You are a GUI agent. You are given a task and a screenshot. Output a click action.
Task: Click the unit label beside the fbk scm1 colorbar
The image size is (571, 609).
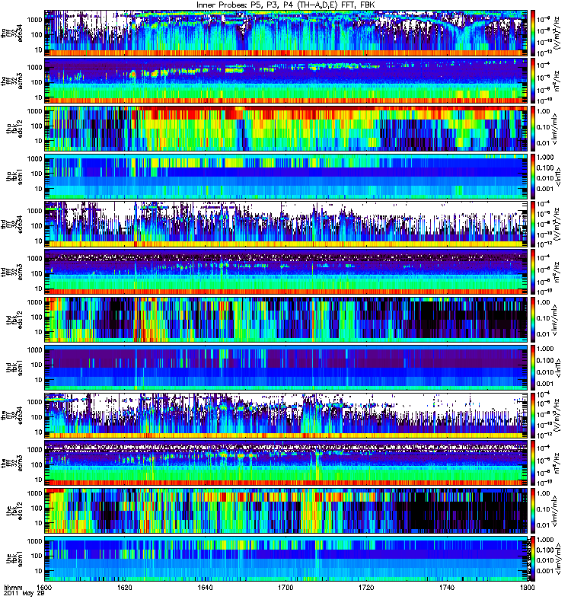(x=559, y=559)
